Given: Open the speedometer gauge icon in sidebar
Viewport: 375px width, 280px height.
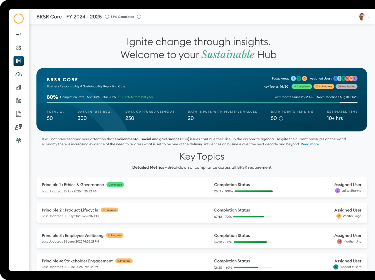Looking at the screenshot, I should (x=19, y=74).
